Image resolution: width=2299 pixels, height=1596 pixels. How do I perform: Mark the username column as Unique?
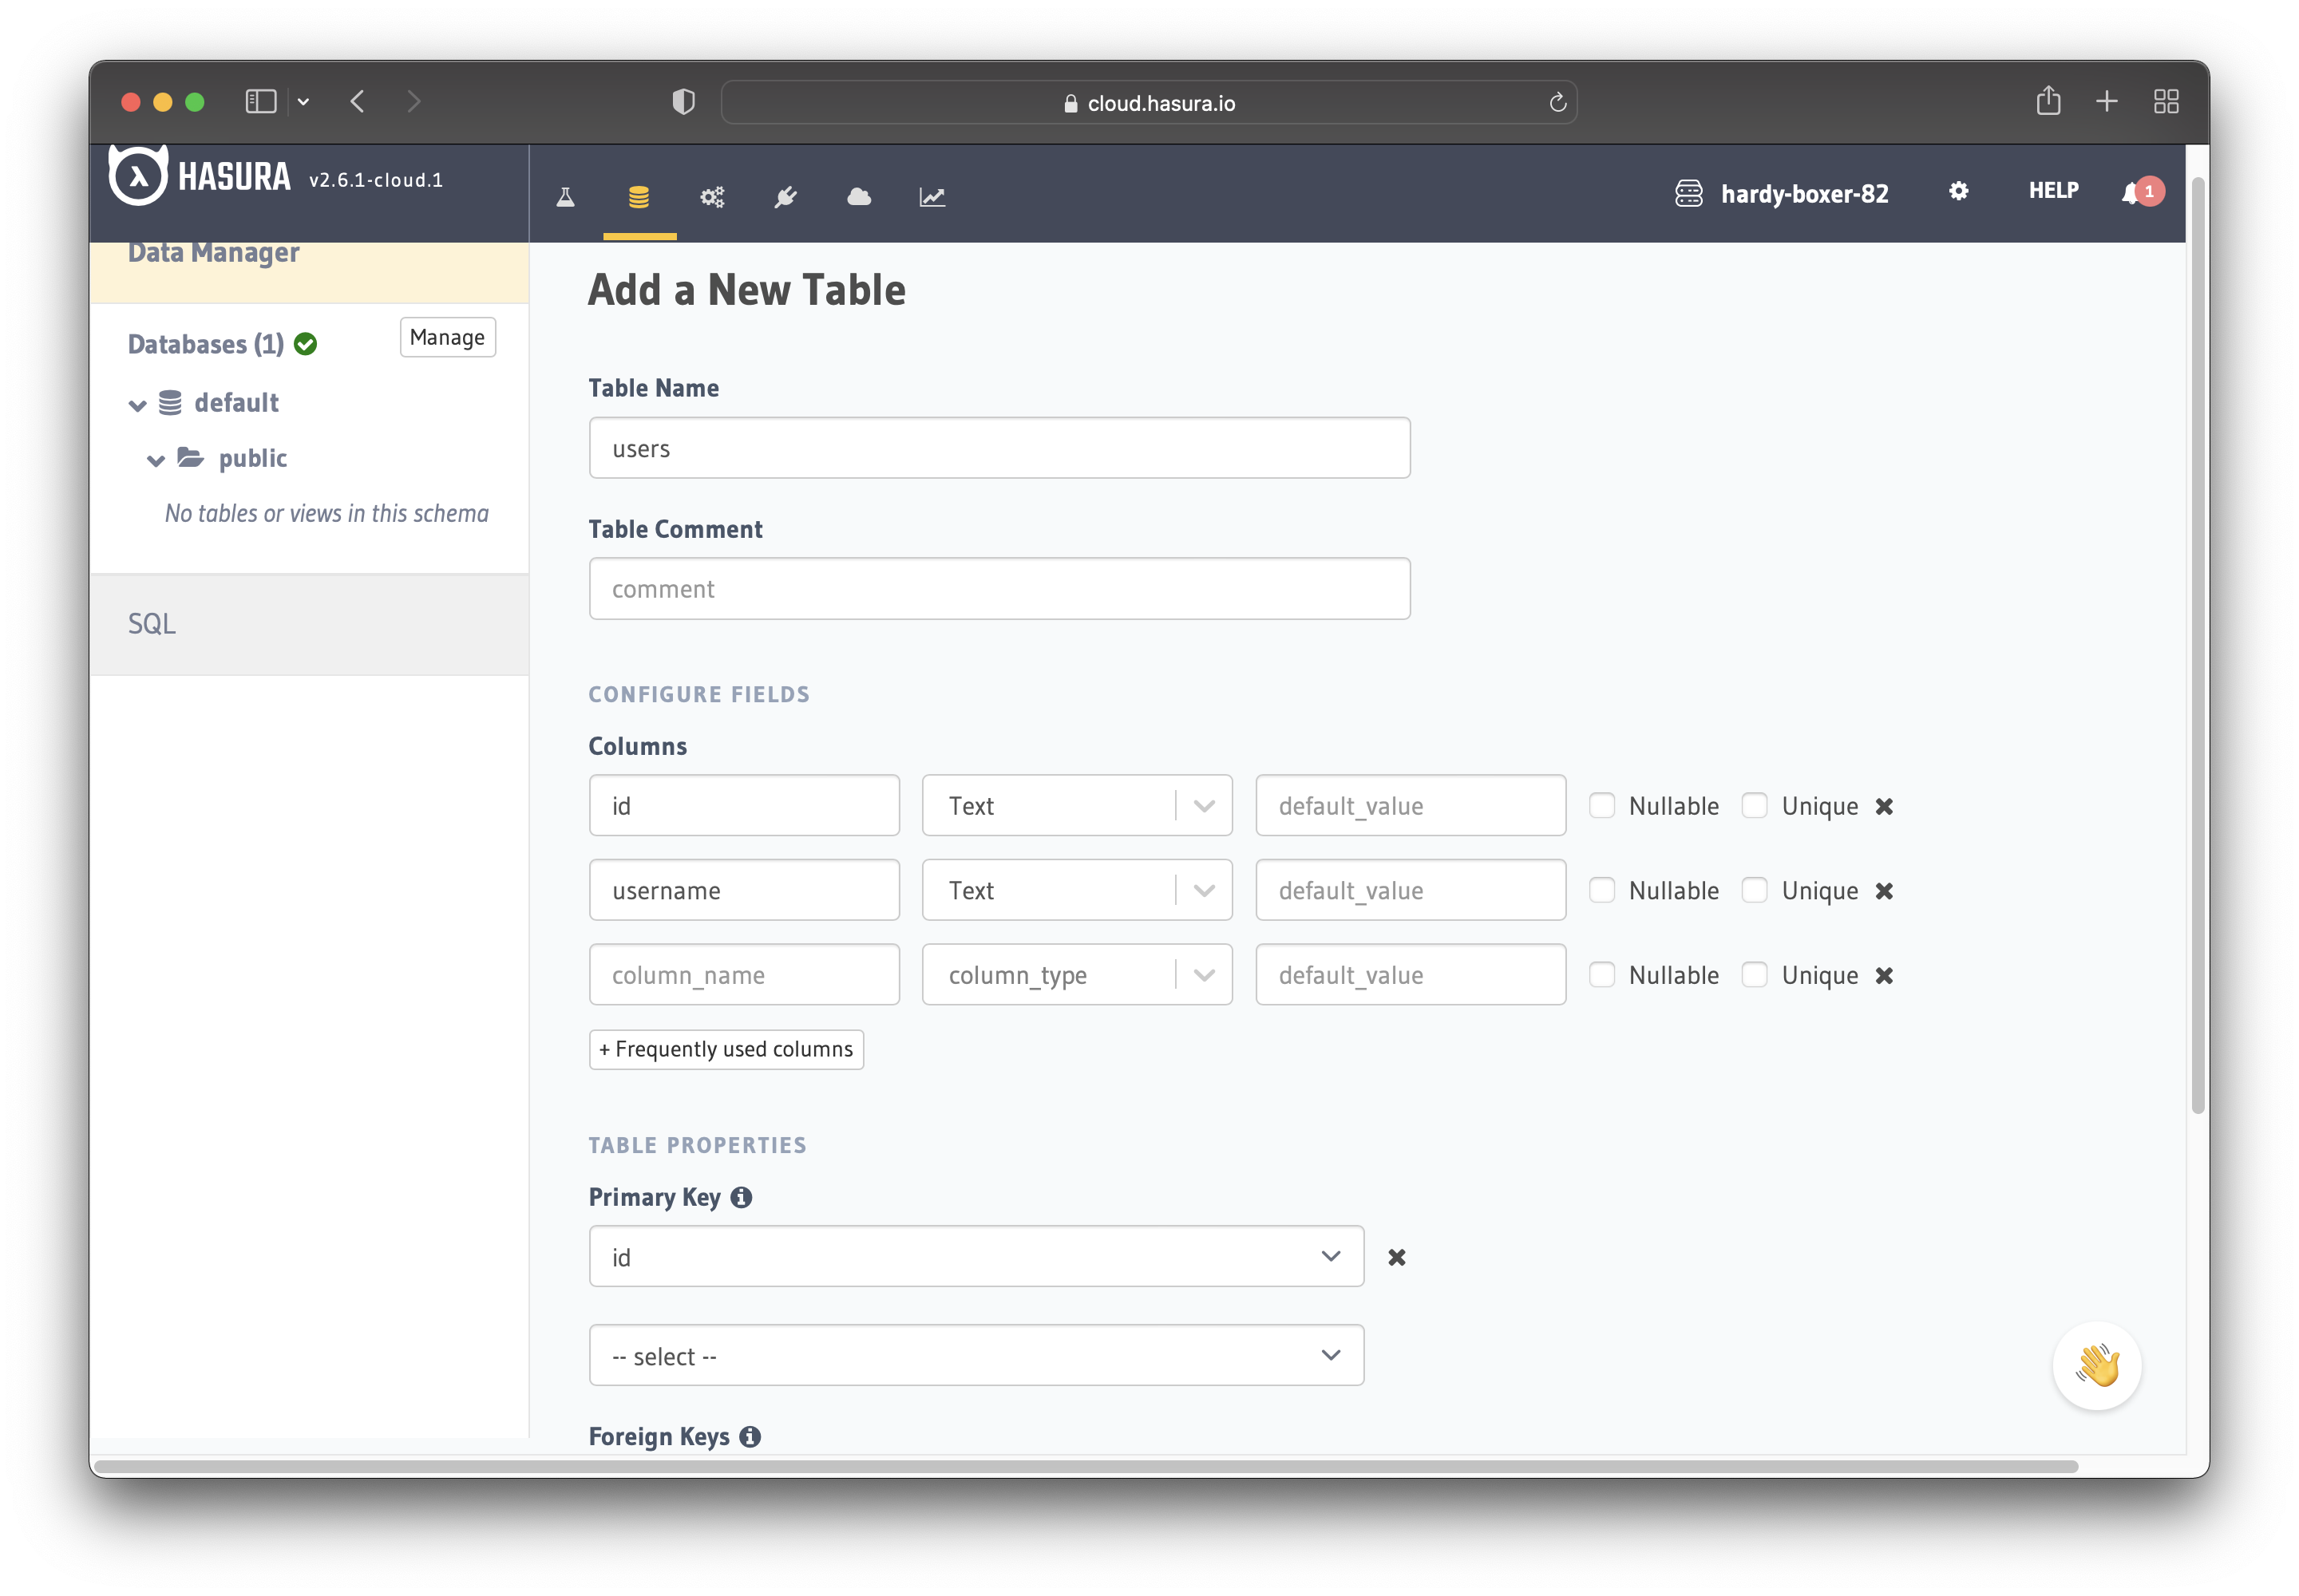tap(1754, 890)
